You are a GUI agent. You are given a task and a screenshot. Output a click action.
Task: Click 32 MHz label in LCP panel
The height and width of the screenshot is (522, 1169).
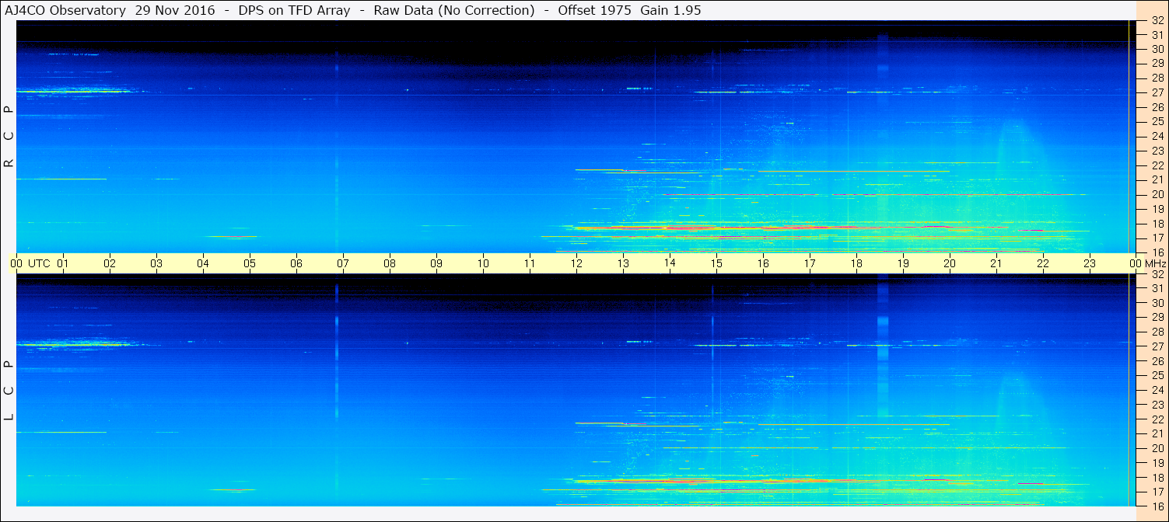(x=1157, y=274)
